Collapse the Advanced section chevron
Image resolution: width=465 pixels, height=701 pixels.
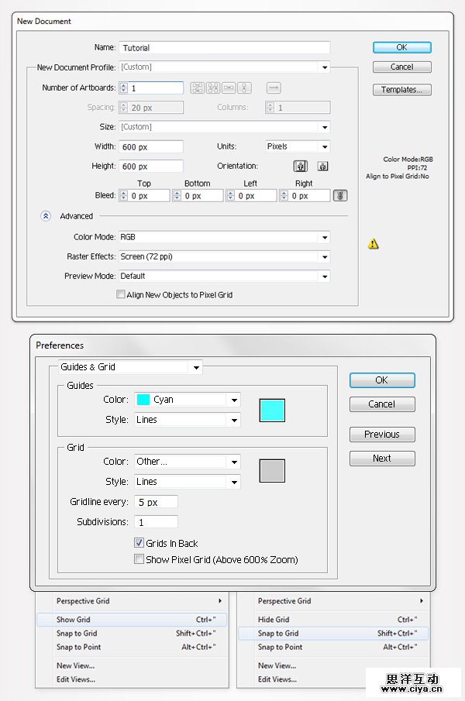(46, 216)
